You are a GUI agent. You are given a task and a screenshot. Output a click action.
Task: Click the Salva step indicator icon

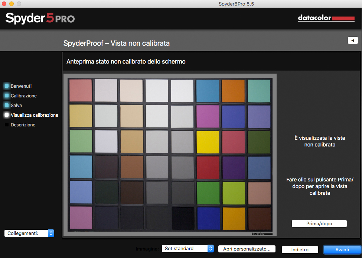coord(7,105)
